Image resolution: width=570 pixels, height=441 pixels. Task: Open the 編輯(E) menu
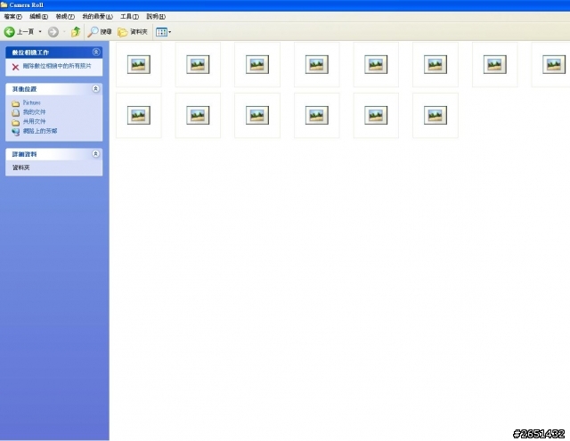38,16
